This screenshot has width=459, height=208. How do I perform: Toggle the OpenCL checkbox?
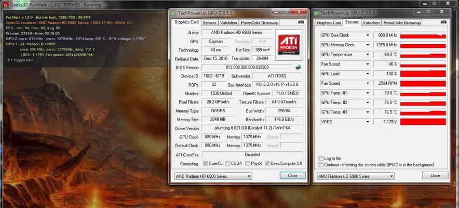(205, 163)
